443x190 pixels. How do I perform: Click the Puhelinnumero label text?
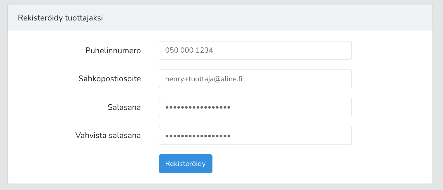(113, 51)
